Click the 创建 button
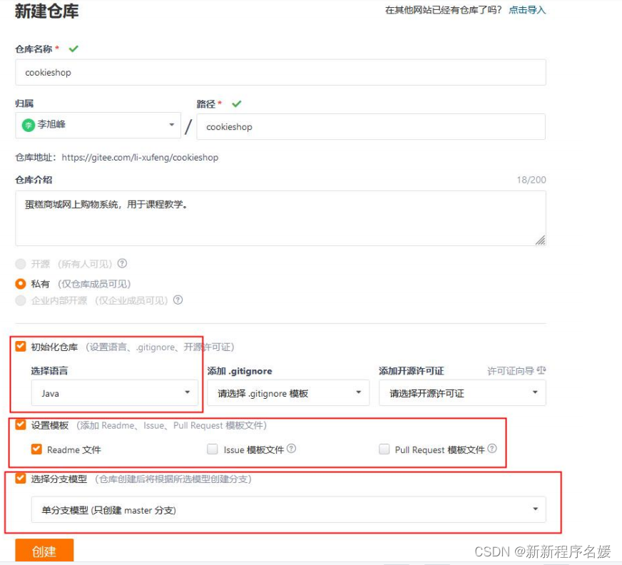The height and width of the screenshot is (565, 622). [44, 551]
